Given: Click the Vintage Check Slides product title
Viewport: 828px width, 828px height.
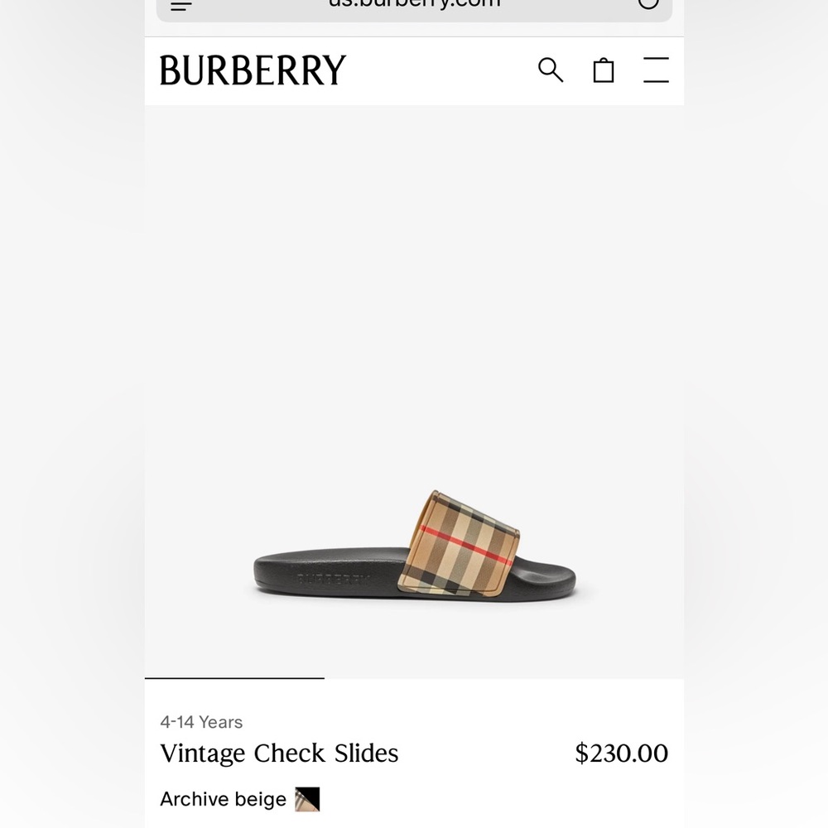Looking at the screenshot, I should (x=279, y=753).
